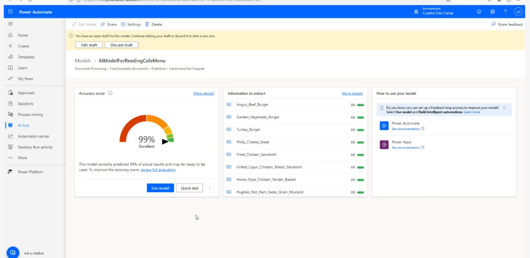Click the Desktop flow activity icon
Image resolution: width=530 pixels, height=258 pixels.
coord(10,147)
